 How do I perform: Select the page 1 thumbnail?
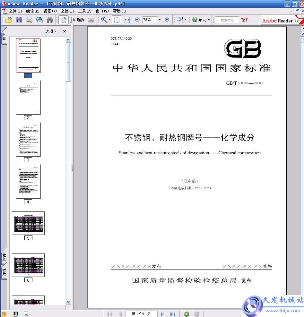[x=28, y=55]
